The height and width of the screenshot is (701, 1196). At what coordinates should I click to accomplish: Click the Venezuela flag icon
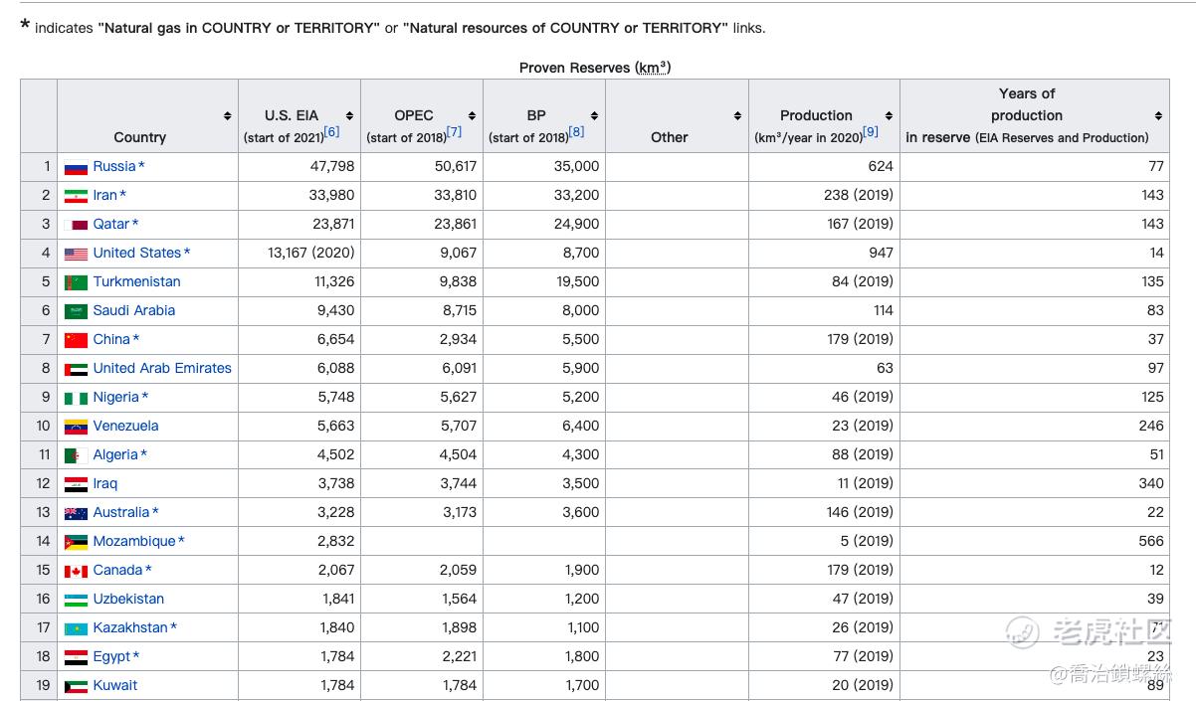pos(76,427)
